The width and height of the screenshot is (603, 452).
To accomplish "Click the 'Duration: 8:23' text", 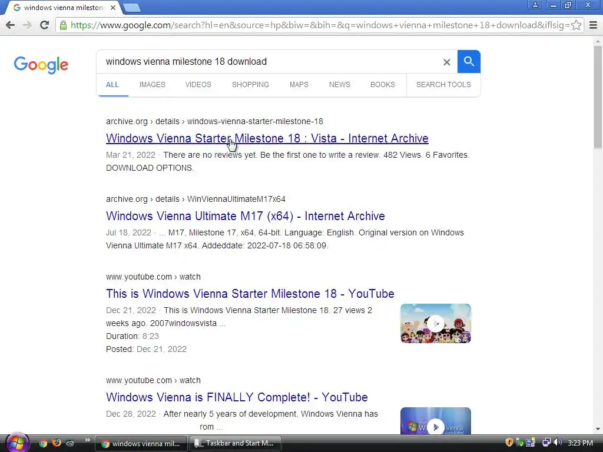I will (x=132, y=336).
